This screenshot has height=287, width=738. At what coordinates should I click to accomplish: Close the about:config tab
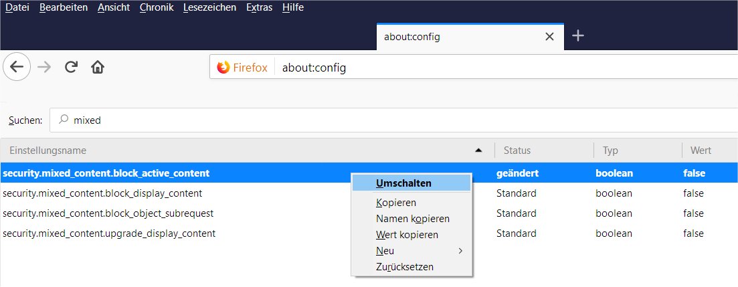click(549, 37)
